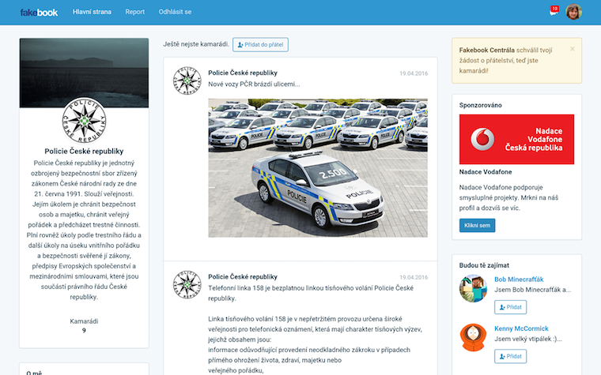The width and height of the screenshot is (601, 375).
Task: Click the police avatar on the second post
Action: [187, 285]
